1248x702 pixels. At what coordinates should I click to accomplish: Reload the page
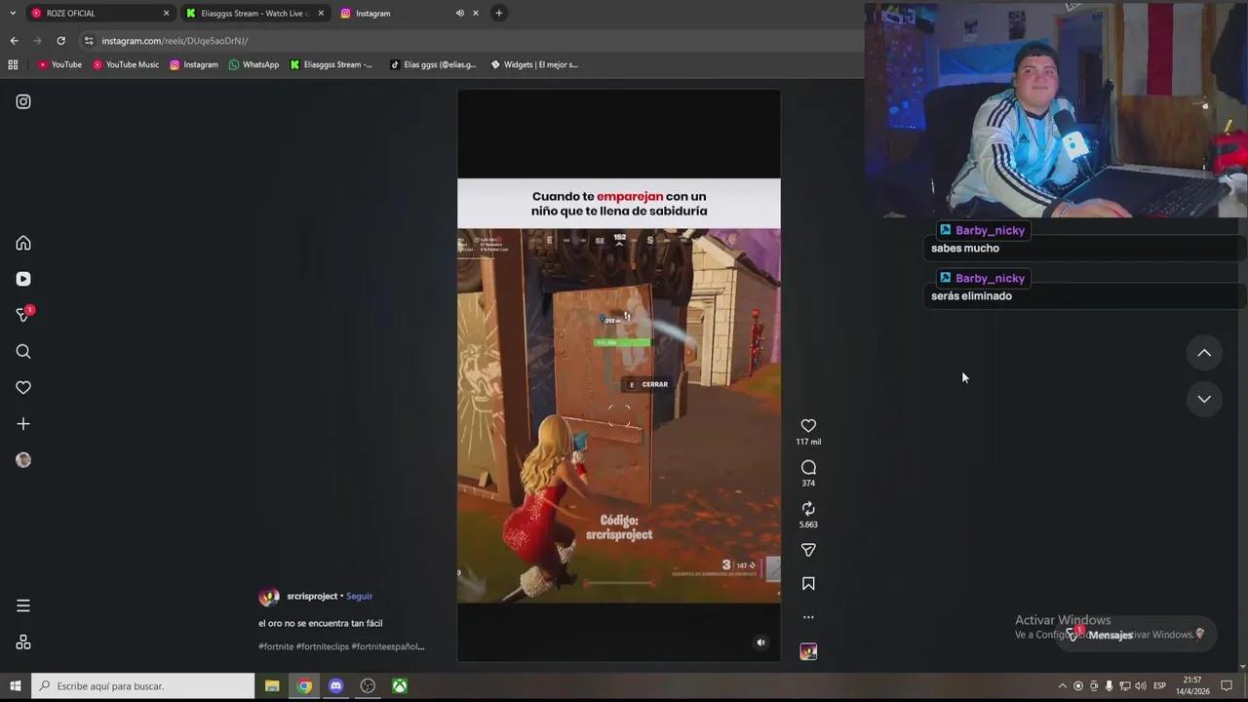[x=60, y=41]
